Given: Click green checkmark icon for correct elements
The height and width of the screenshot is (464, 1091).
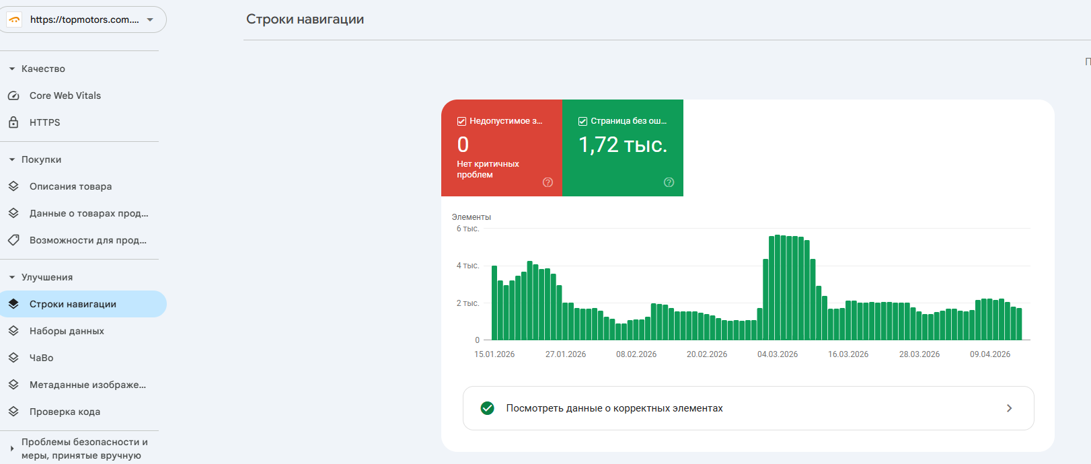Looking at the screenshot, I should click(x=488, y=408).
